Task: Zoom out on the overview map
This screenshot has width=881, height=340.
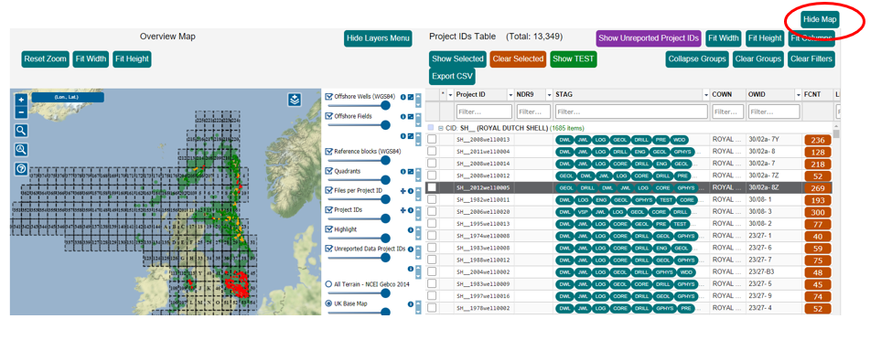Action: click(x=21, y=112)
